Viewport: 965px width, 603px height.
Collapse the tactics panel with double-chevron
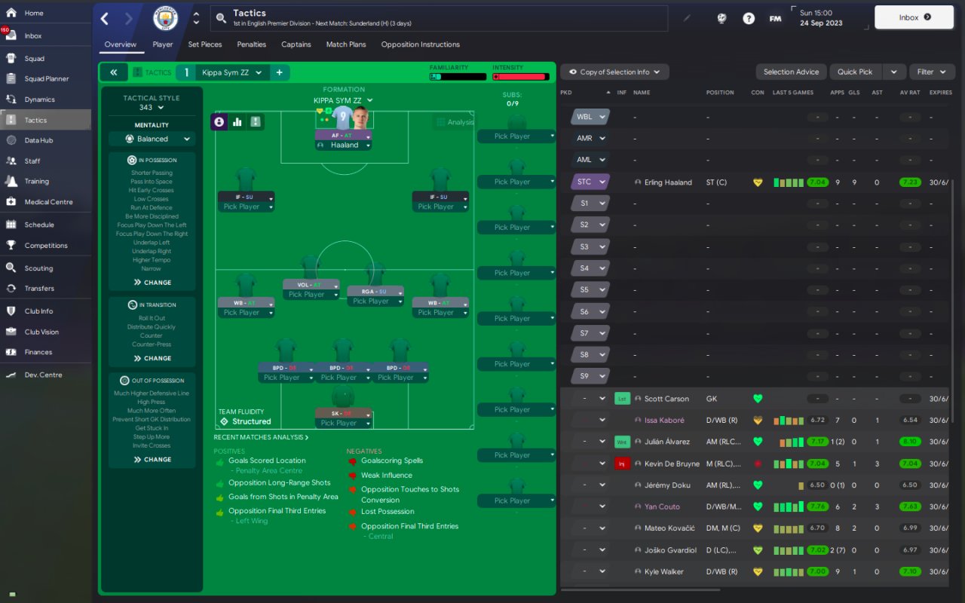(114, 72)
